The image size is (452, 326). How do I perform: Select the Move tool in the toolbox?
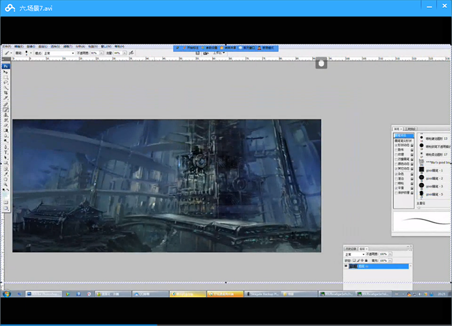click(5, 72)
